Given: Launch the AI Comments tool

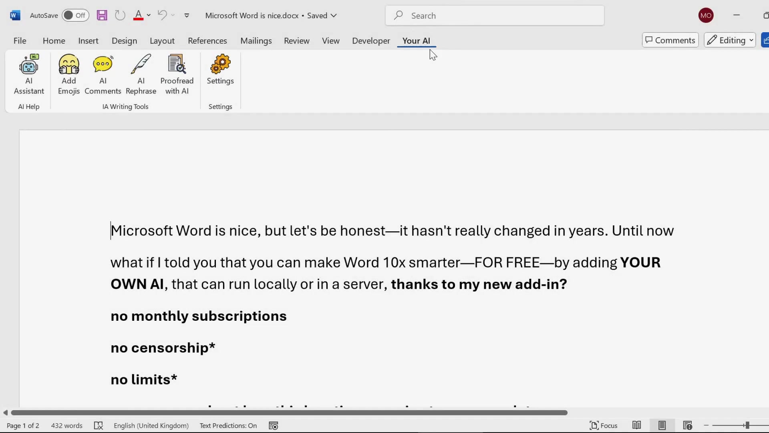Looking at the screenshot, I should (103, 75).
